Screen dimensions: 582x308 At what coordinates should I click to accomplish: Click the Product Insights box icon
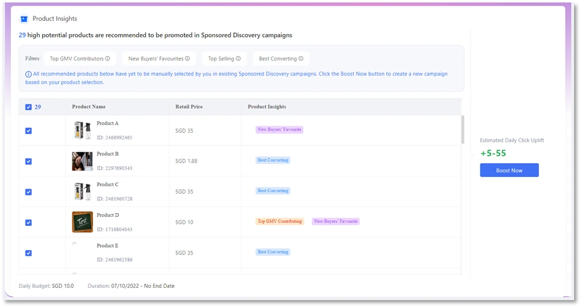24,19
